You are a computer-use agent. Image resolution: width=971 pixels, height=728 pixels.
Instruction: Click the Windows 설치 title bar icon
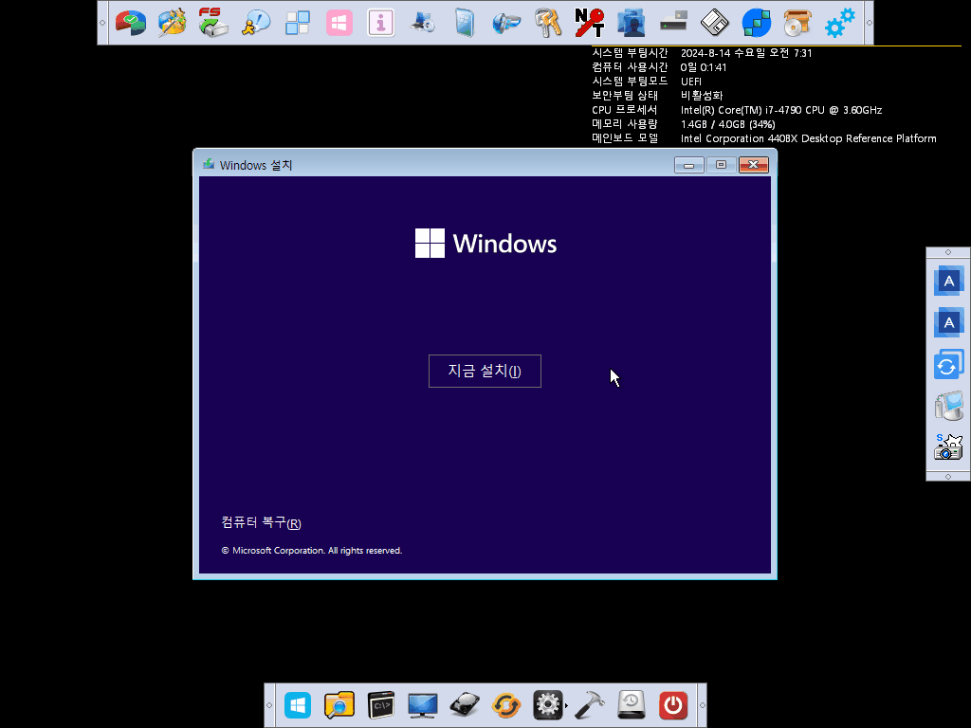point(209,165)
